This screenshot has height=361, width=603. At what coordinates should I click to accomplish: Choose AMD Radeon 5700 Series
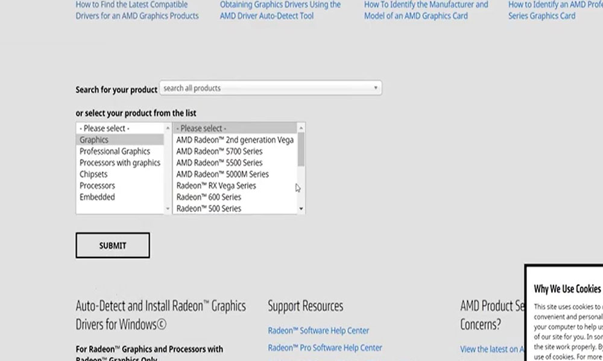(235, 151)
